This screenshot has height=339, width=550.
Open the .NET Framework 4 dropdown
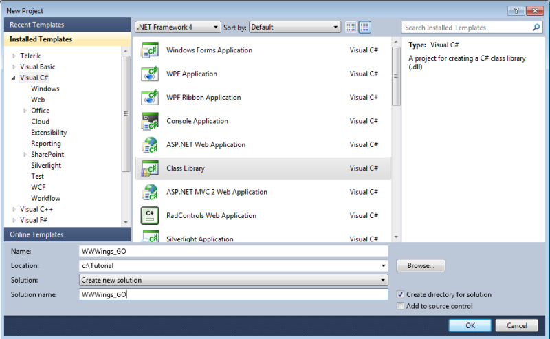pos(178,28)
